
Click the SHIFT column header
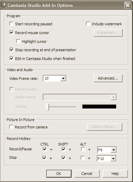tap(63, 144)
